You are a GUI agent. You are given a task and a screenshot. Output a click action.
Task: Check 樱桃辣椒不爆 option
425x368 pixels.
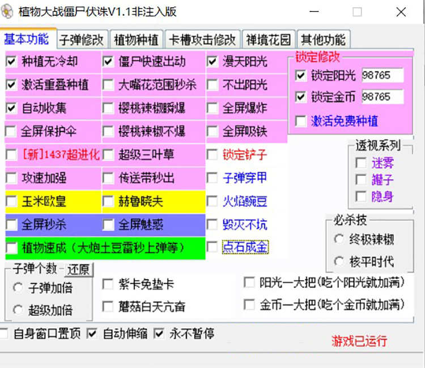pos(108,131)
